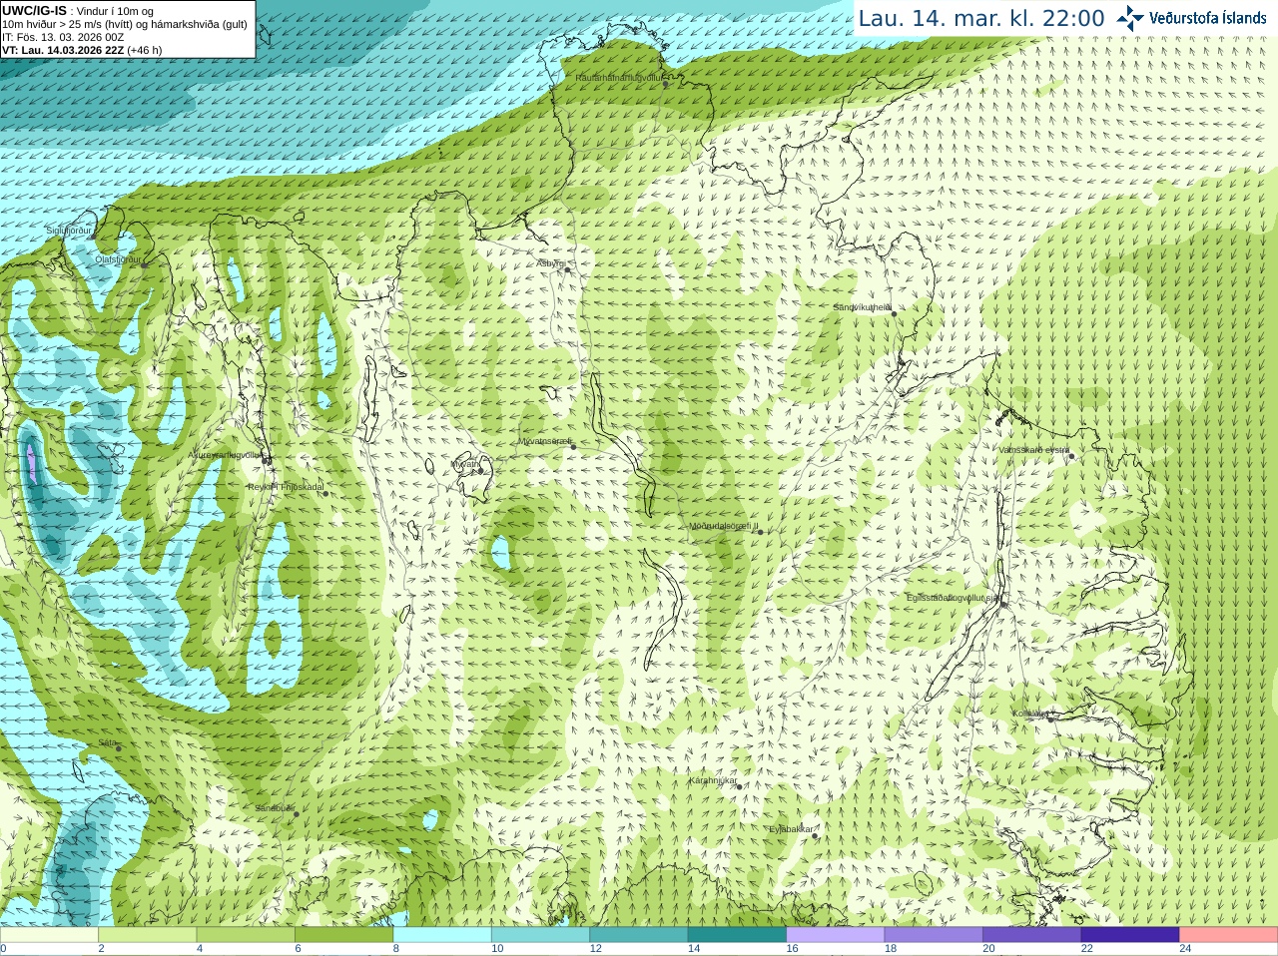Select the 8–10 m/s pale cyan legend swatch

pos(442,935)
